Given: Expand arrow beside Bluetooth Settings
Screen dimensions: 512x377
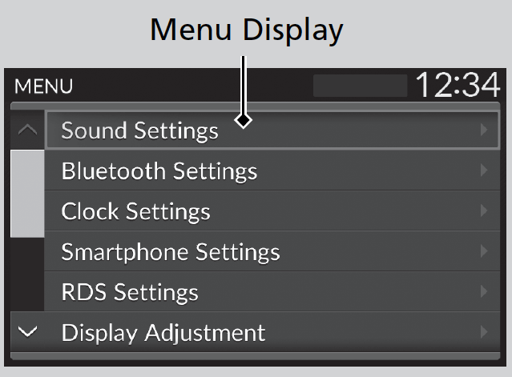Looking at the screenshot, I should coord(484,171).
